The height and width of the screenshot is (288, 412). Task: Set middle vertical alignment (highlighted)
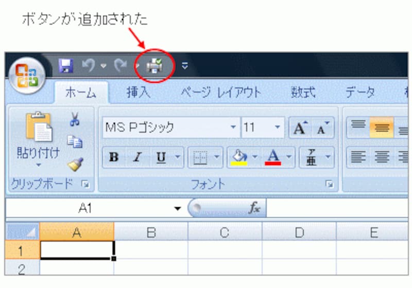pyautogui.click(x=382, y=128)
